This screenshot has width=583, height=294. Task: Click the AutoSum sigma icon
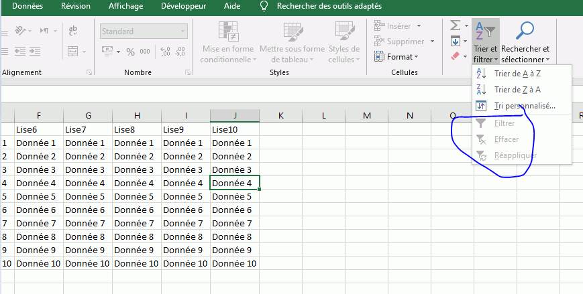click(456, 25)
